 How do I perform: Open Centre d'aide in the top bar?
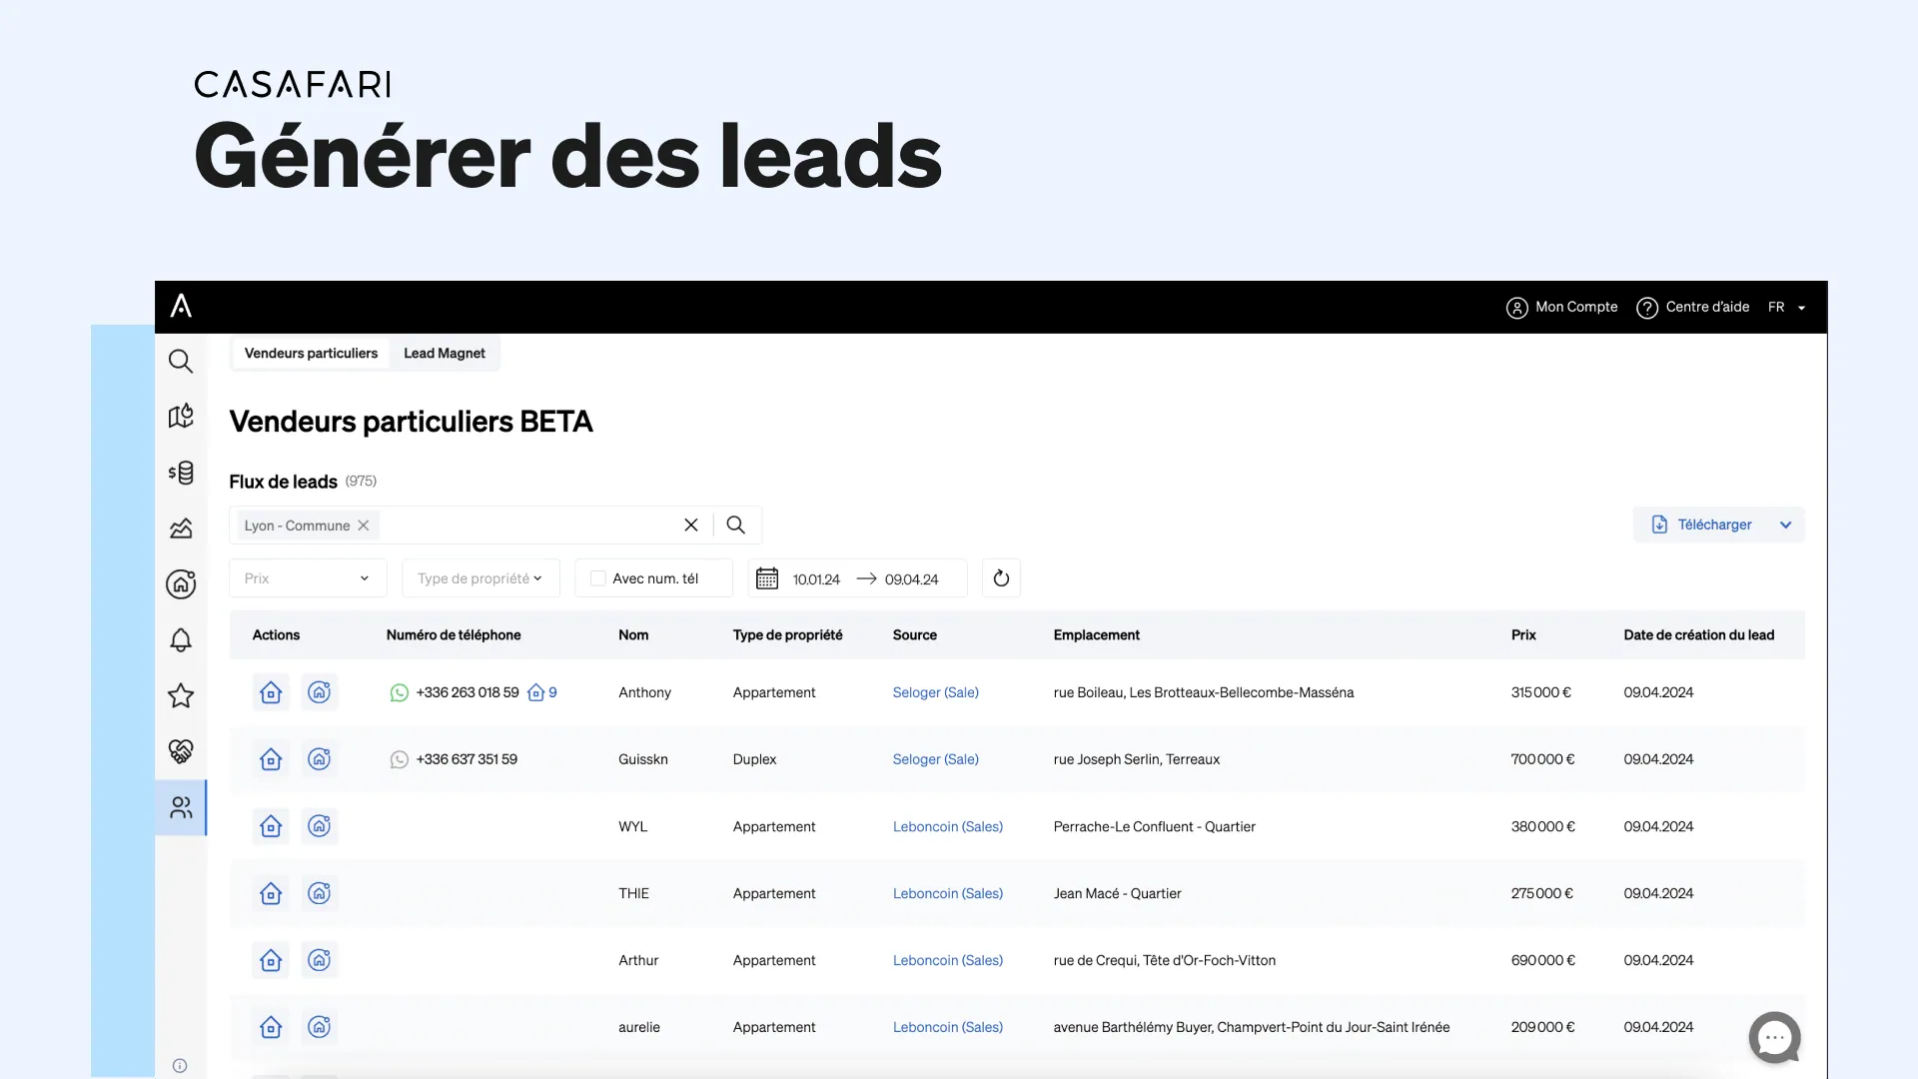click(x=1693, y=307)
